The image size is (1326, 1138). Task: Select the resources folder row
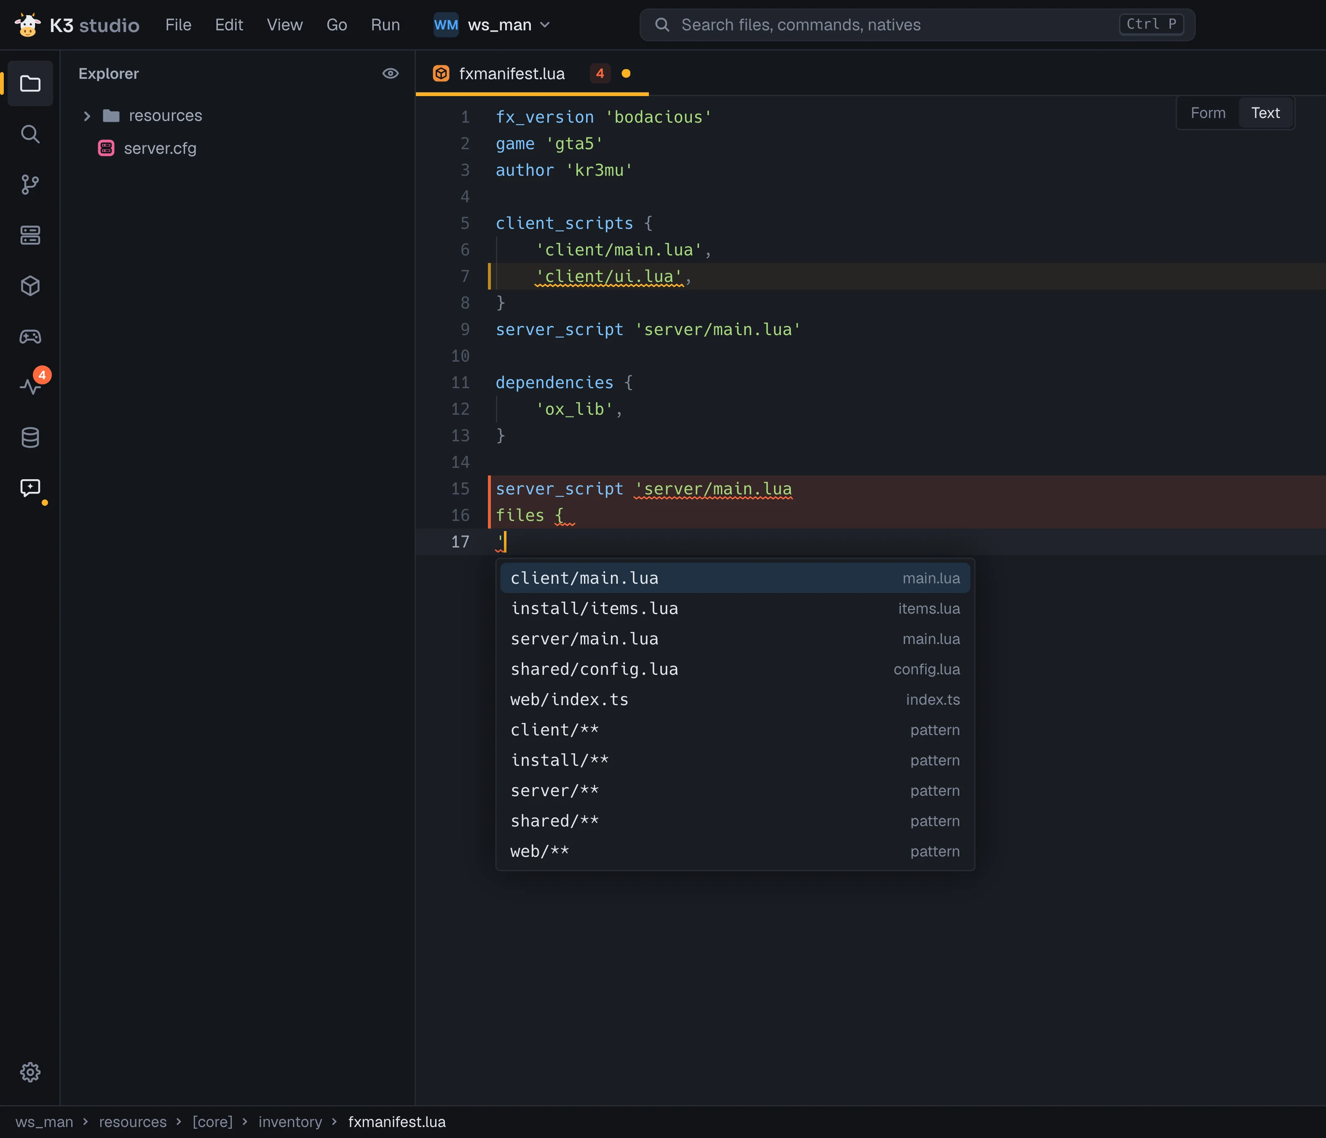[x=238, y=116]
